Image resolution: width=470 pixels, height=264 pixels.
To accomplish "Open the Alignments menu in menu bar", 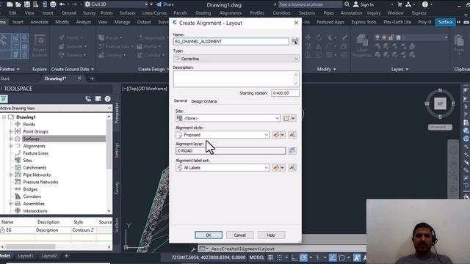I will point(230,13).
